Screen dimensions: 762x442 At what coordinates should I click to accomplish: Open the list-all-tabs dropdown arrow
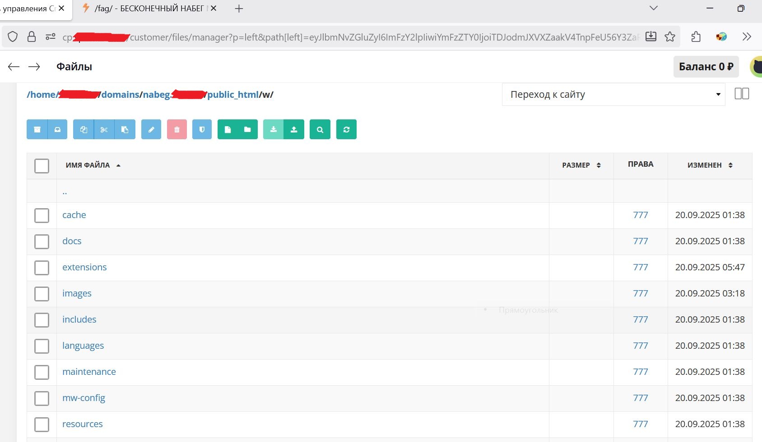(x=653, y=8)
